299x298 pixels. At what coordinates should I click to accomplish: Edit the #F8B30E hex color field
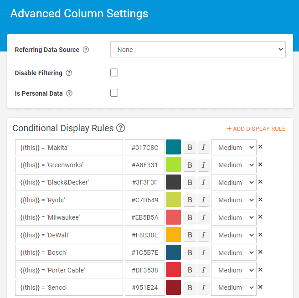pos(145,235)
